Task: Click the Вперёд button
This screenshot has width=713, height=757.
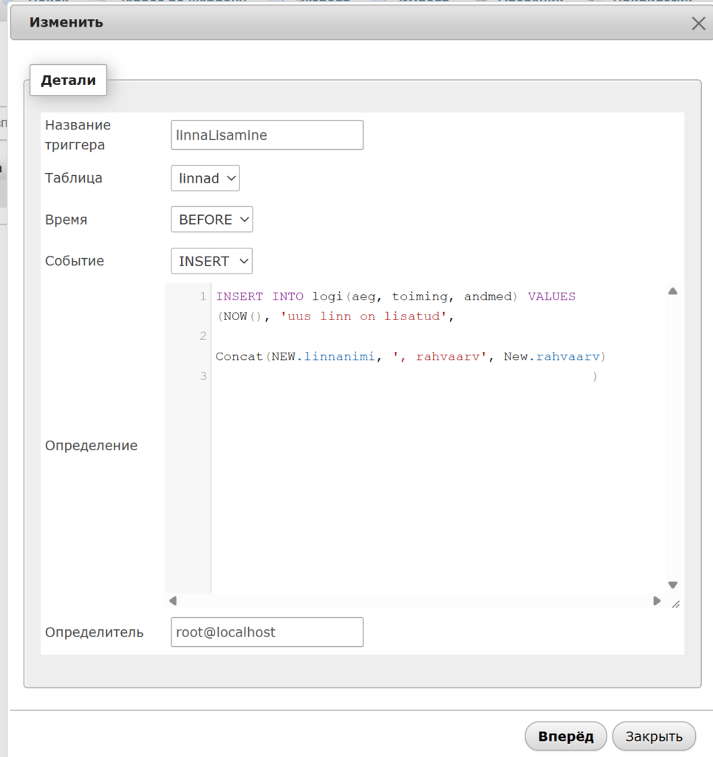Action: coord(565,736)
